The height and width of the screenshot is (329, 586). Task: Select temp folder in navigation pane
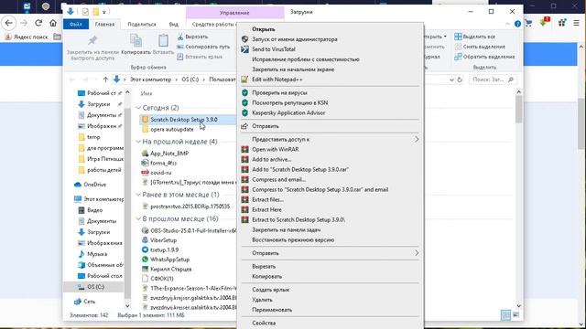90,137
